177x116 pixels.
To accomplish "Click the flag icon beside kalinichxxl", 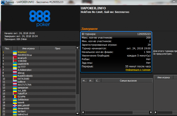I will 15,114.
